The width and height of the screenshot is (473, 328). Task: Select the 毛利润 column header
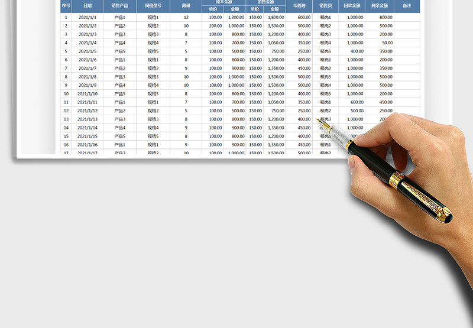coord(300,6)
